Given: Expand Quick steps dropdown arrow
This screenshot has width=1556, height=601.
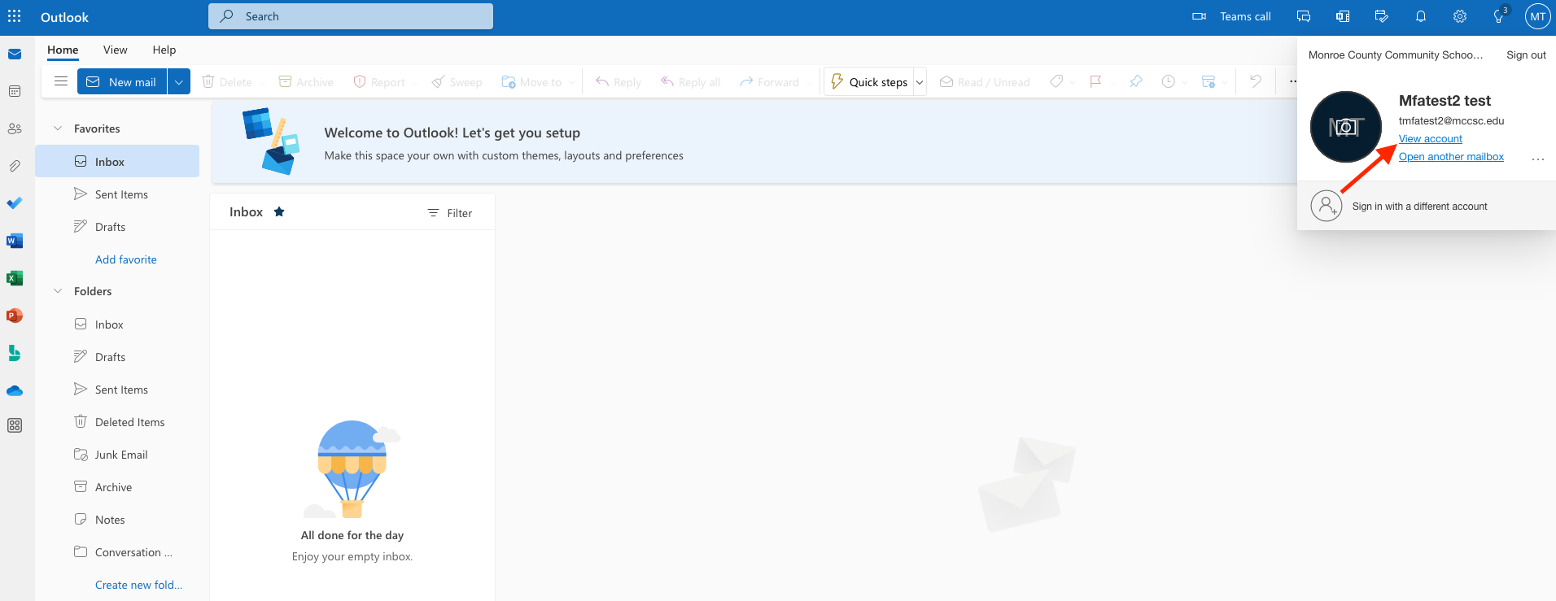Looking at the screenshot, I should (920, 82).
